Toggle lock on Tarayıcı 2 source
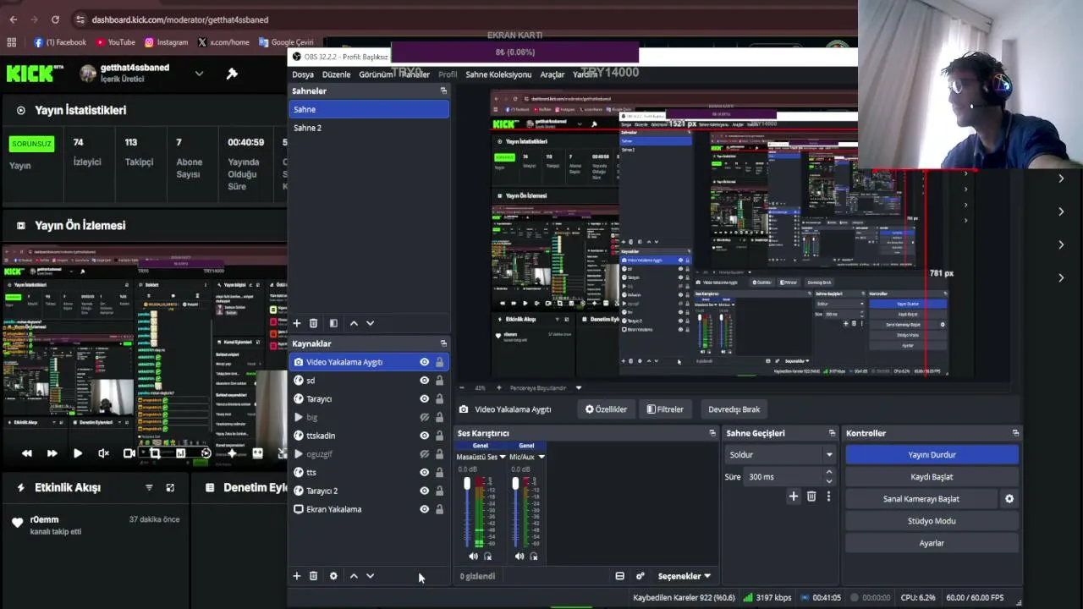 [x=439, y=491]
